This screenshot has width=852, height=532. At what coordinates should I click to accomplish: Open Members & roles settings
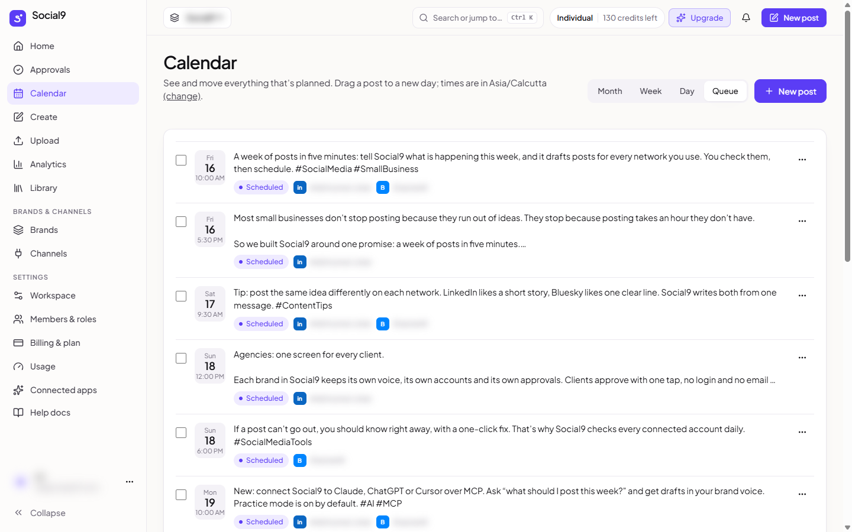tap(73, 319)
